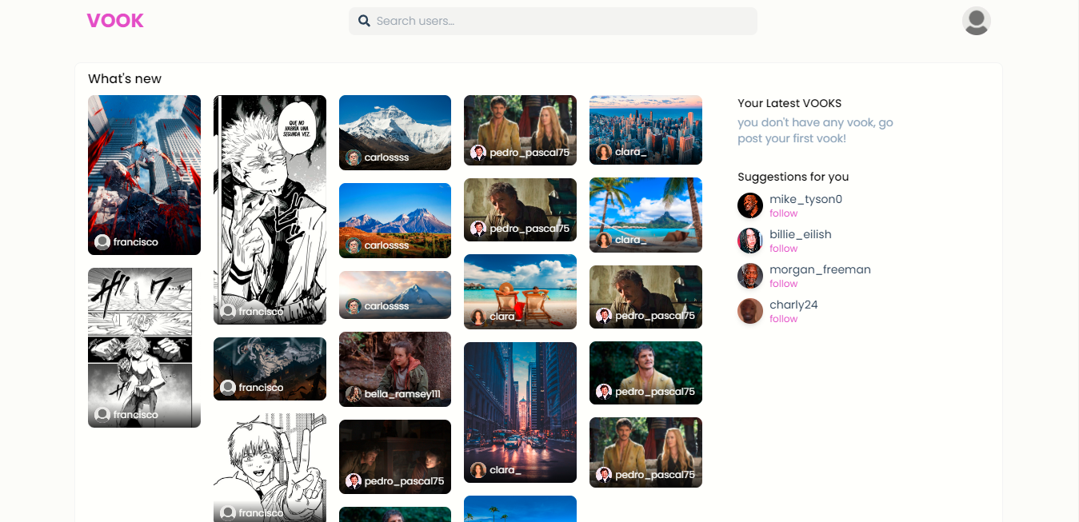The width and height of the screenshot is (1079, 522).
Task: Open billie_eilish avatar in suggestions
Action: 750,241
